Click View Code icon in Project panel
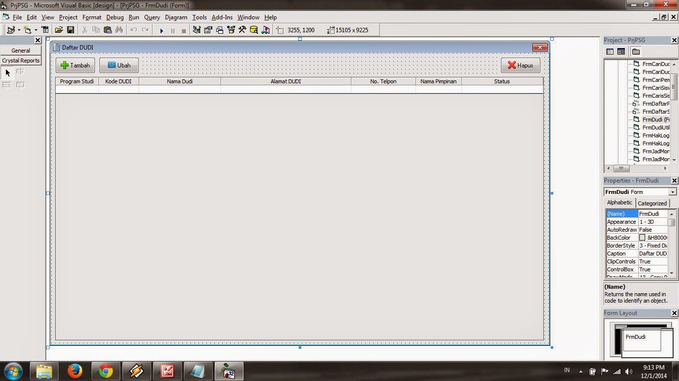This screenshot has height=381, width=679. pos(610,52)
